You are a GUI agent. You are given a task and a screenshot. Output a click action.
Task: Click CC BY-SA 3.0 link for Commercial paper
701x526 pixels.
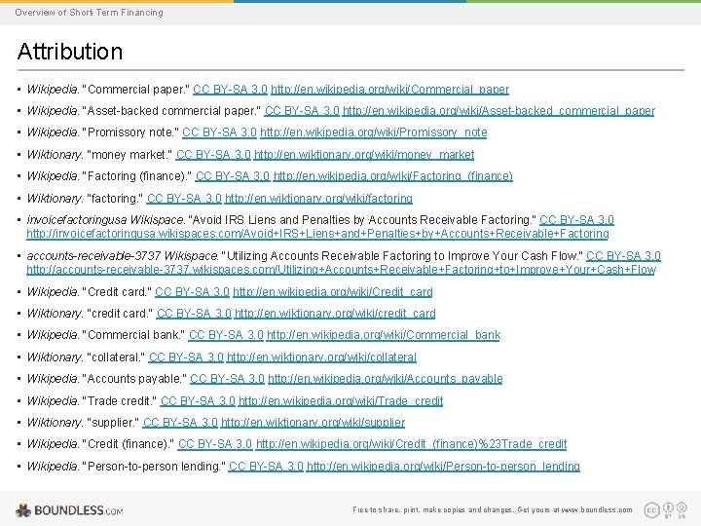click(x=230, y=90)
